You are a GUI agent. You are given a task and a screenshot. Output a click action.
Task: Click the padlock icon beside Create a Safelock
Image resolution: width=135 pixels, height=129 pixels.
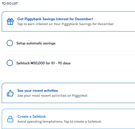coord(10,119)
